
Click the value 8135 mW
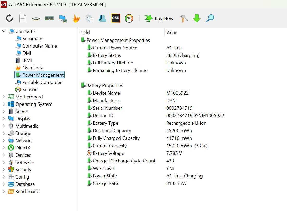pyautogui.click(x=176, y=183)
